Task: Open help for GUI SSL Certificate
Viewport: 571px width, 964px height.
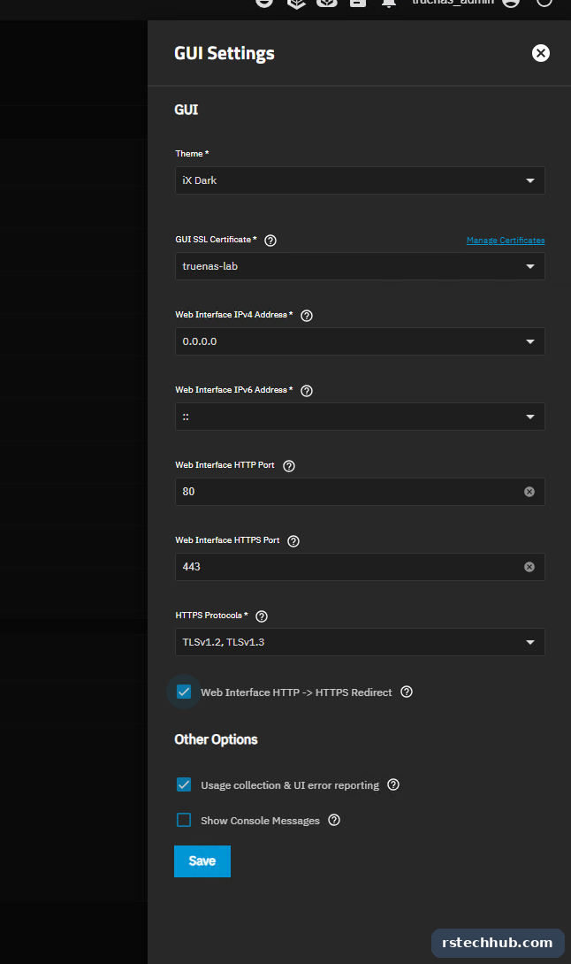Action: click(270, 241)
